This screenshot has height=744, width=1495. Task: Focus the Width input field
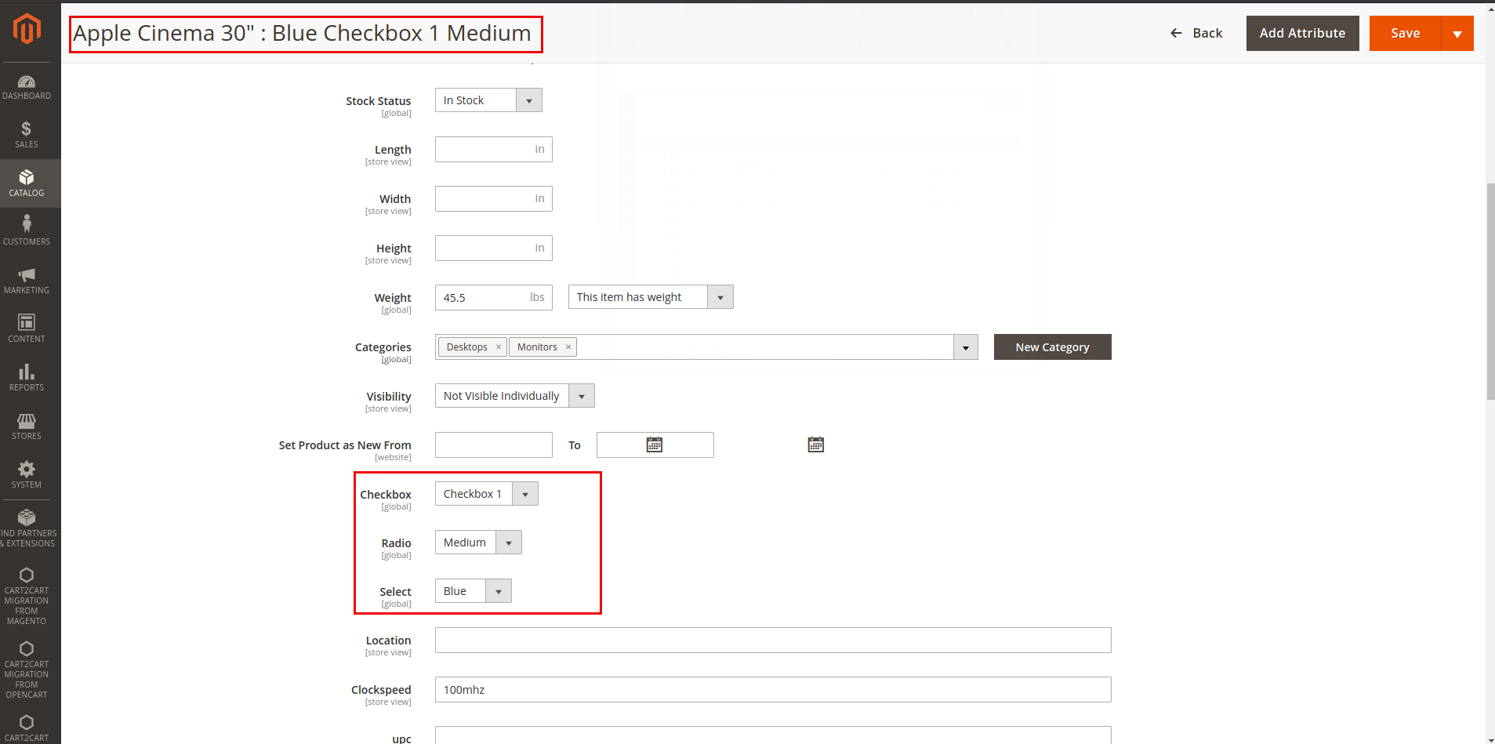[493, 198]
